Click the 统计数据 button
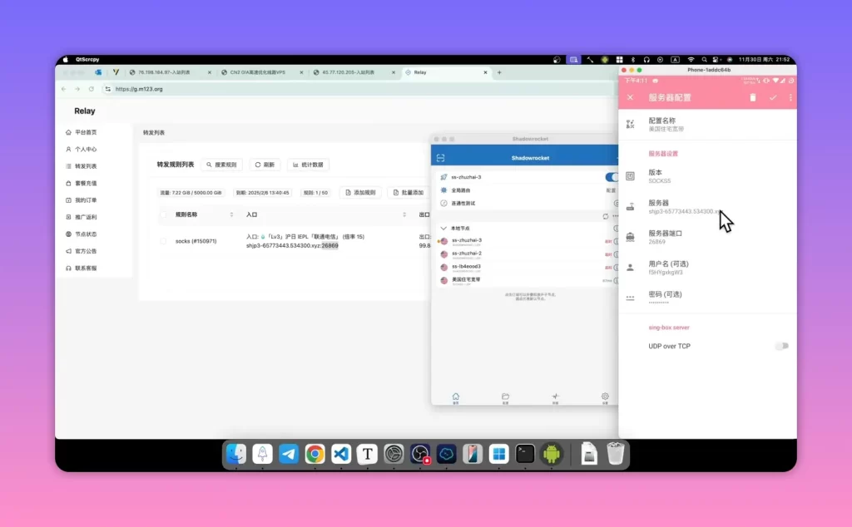852x527 pixels. pos(308,165)
